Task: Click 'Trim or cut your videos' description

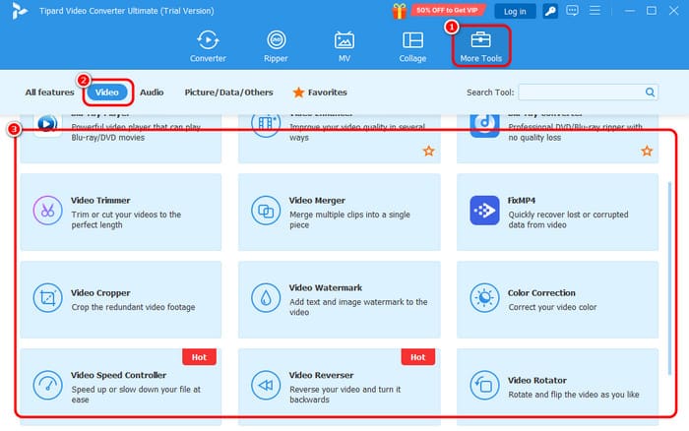Action: click(126, 219)
